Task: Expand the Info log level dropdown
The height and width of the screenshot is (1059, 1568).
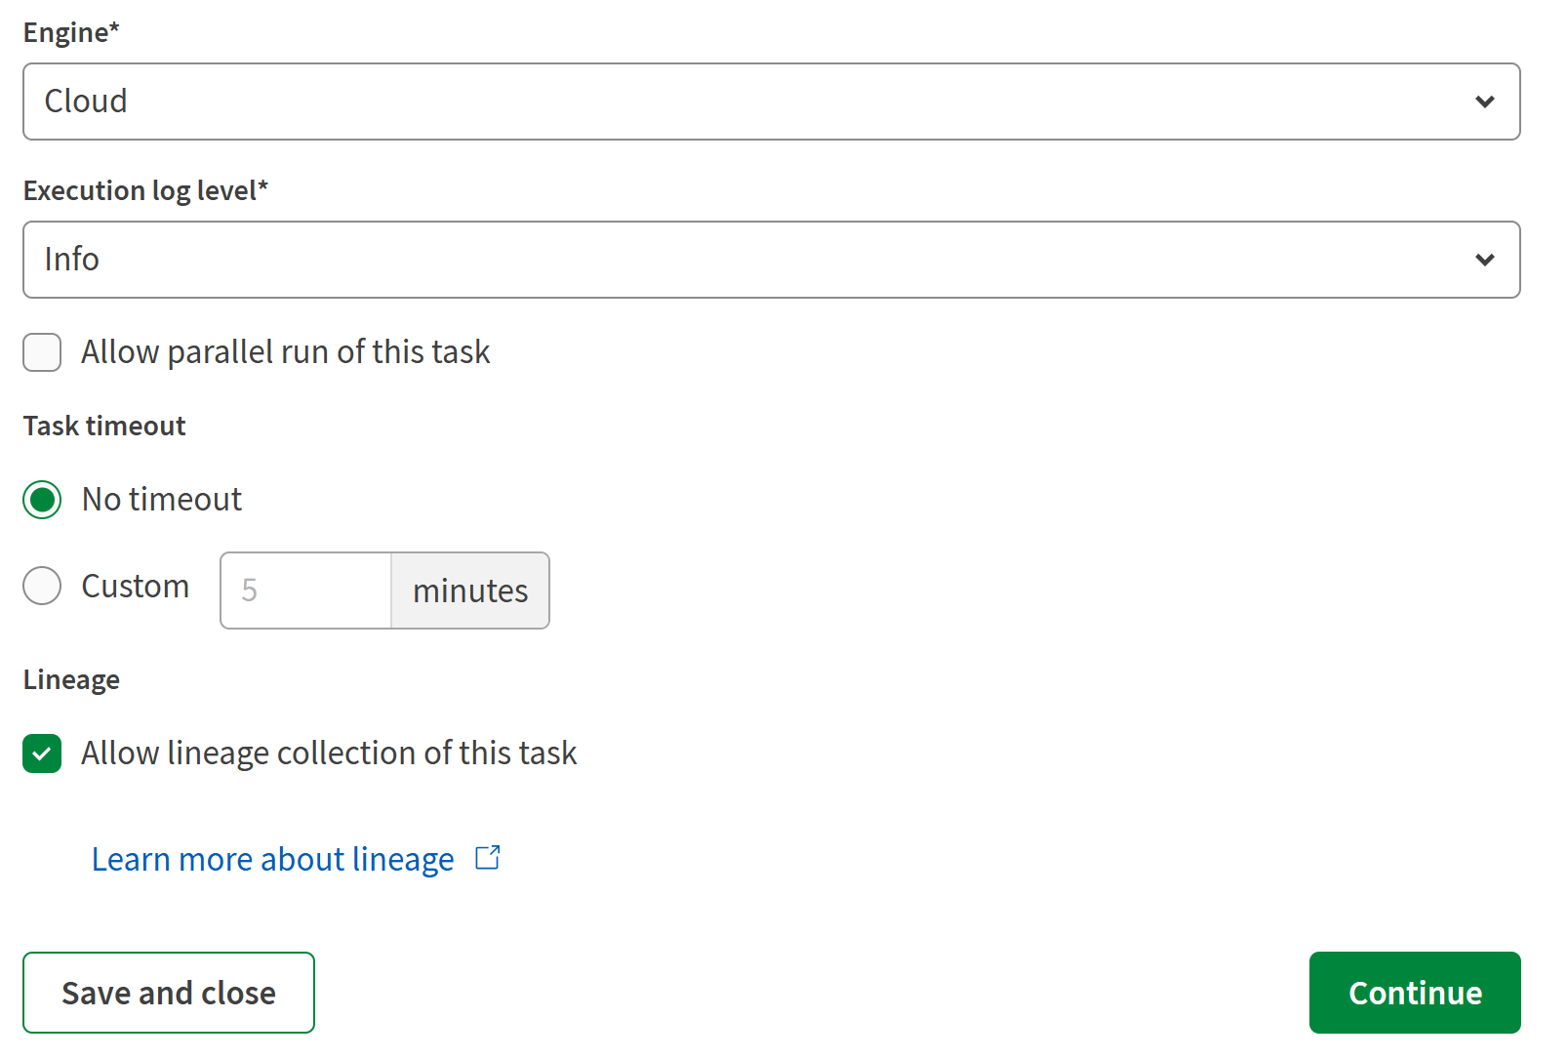Action: (x=771, y=260)
